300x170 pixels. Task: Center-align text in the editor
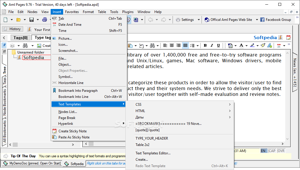[172, 45]
